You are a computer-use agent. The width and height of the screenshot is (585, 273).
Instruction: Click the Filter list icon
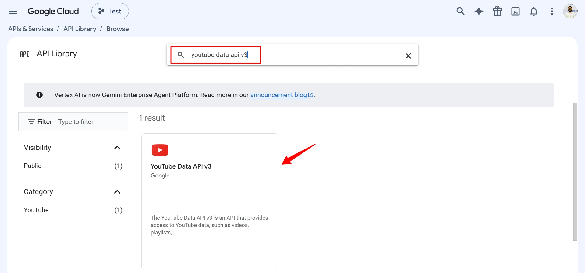tap(31, 122)
